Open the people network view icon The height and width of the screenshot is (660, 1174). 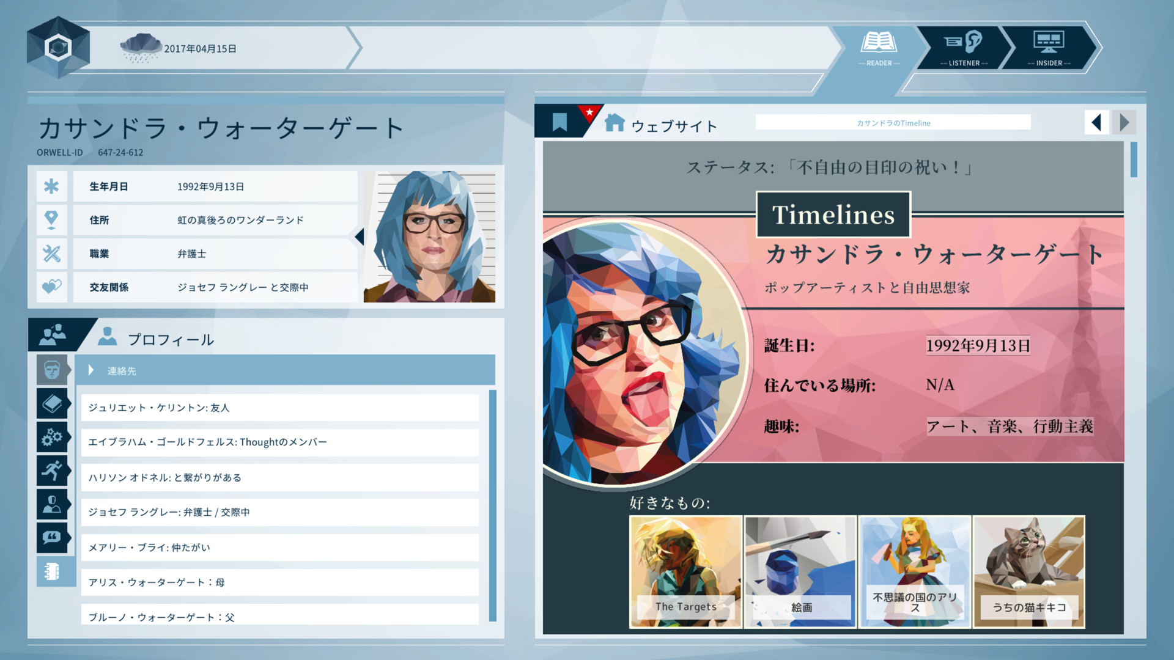point(53,335)
